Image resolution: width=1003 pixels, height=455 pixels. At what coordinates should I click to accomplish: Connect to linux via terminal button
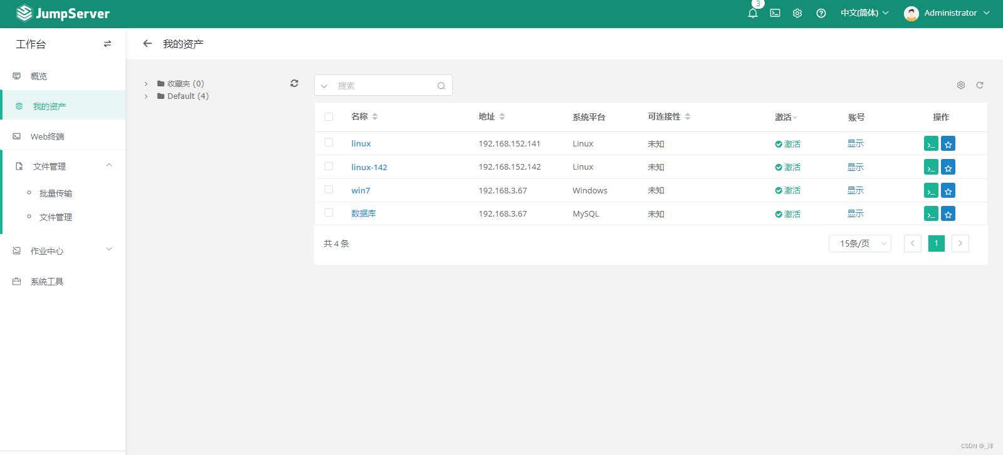point(931,144)
